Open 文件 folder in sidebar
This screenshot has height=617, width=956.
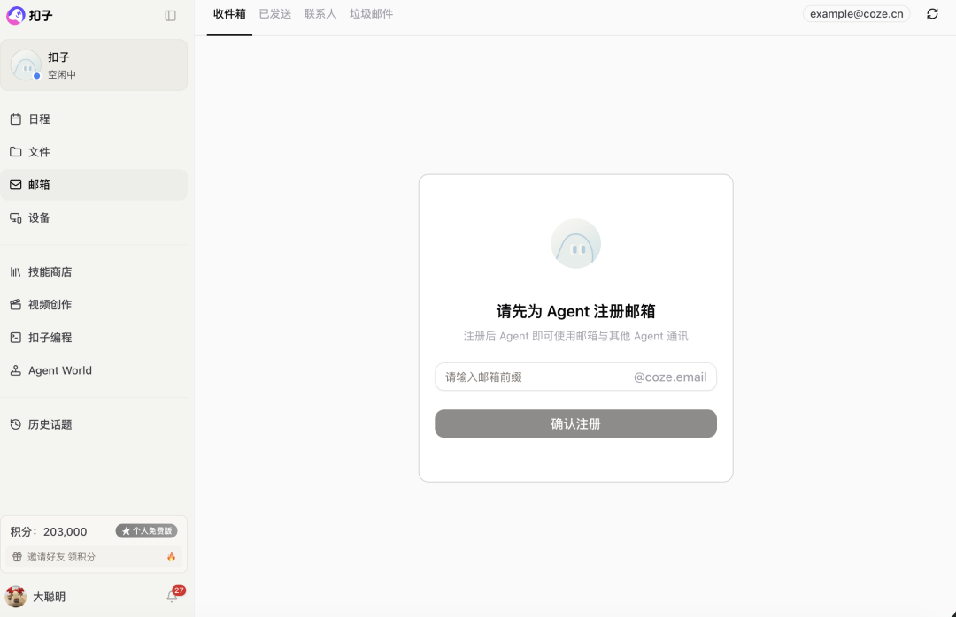[x=39, y=152]
